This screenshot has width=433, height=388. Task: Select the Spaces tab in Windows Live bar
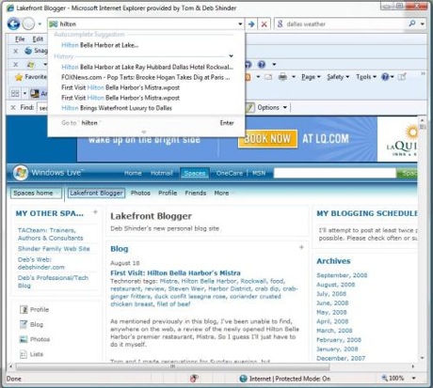[x=195, y=173]
